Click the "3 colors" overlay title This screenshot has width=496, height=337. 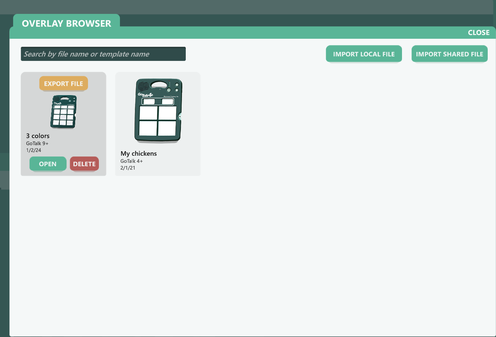point(38,136)
